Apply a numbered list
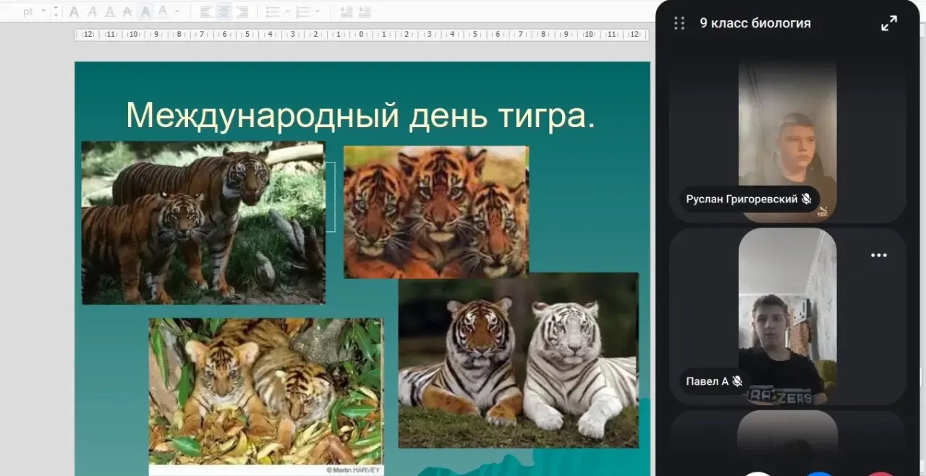926x476 pixels. pos(302,12)
